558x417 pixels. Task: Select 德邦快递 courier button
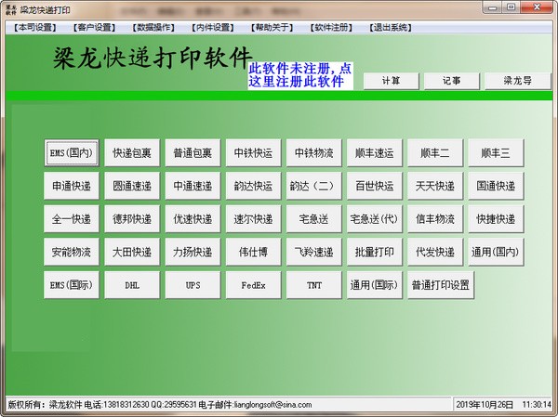tap(132, 219)
